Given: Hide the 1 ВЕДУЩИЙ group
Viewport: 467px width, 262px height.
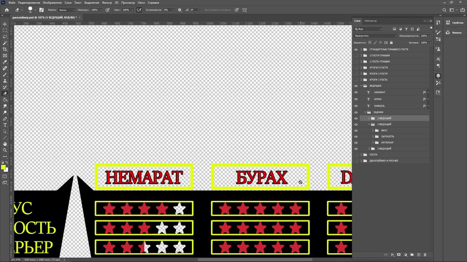Looking at the screenshot, I should [356, 118].
